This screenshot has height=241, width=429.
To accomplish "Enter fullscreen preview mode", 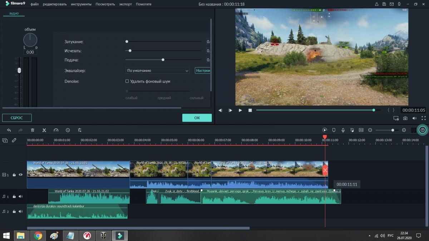I will (x=424, y=118).
